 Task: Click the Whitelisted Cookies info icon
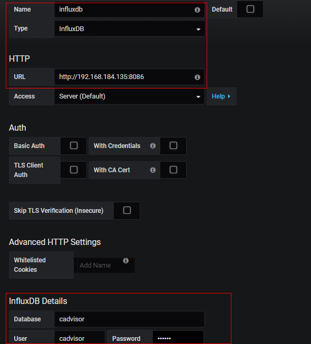tap(126, 261)
